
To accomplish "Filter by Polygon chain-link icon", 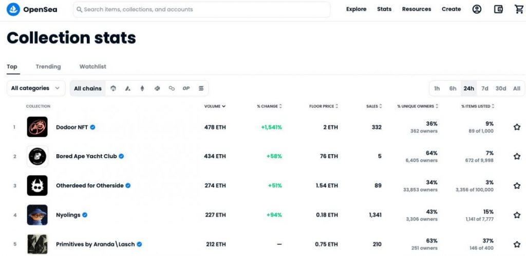I will click(172, 88).
